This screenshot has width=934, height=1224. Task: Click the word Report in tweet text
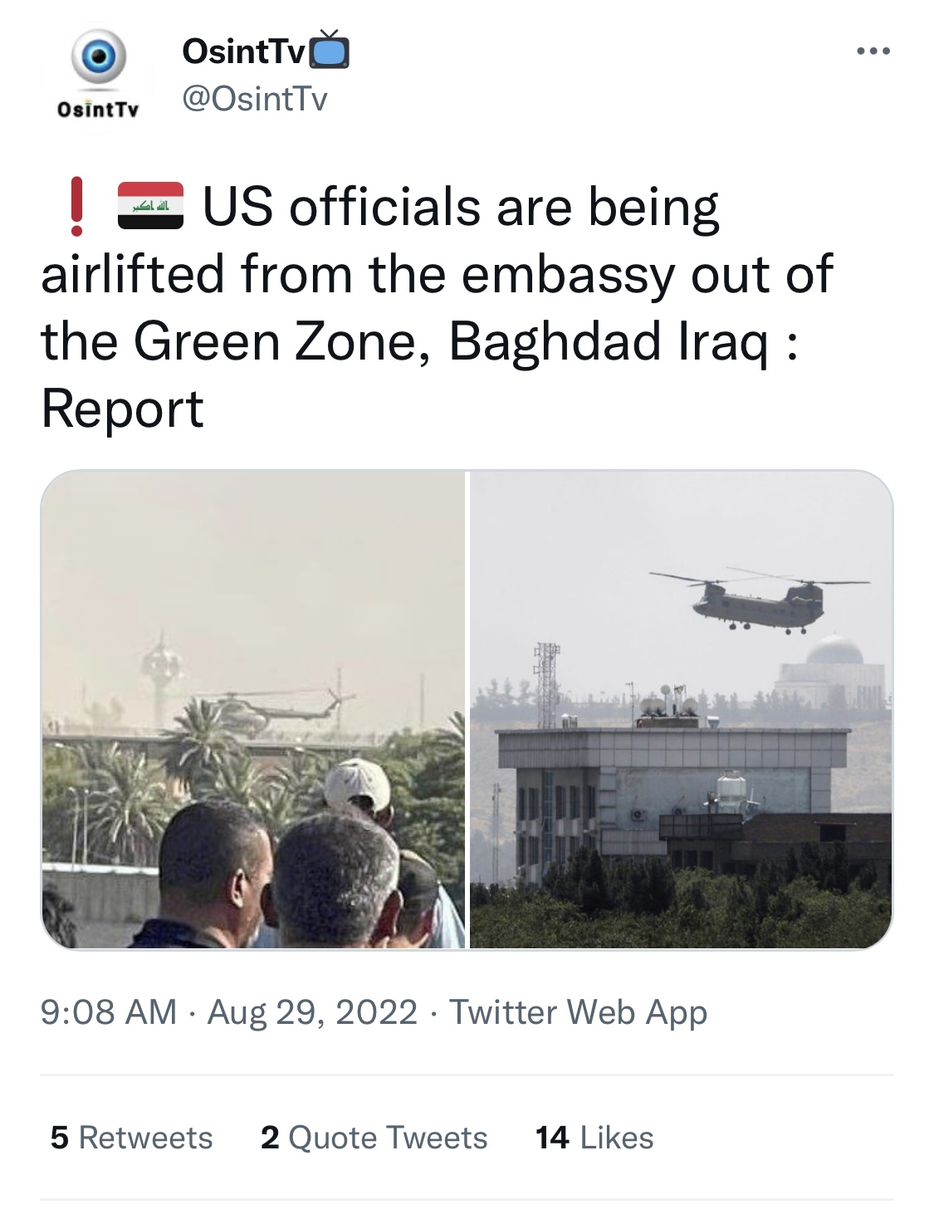tap(123, 409)
